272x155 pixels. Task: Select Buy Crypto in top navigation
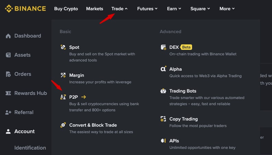tap(66, 9)
